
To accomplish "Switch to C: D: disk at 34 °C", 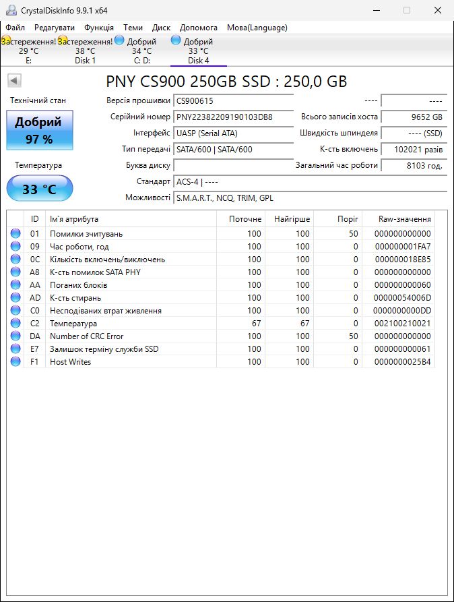I will 142,51.
